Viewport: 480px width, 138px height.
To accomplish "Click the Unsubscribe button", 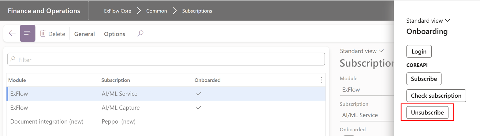I will (427, 113).
